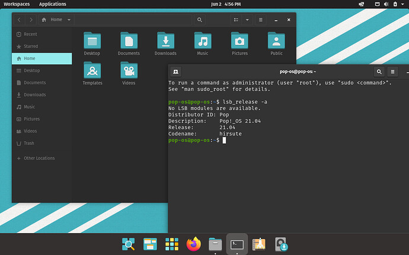The image size is (409, 255).
Task: Open Trash in Files sidebar
Action: (41, 143)
